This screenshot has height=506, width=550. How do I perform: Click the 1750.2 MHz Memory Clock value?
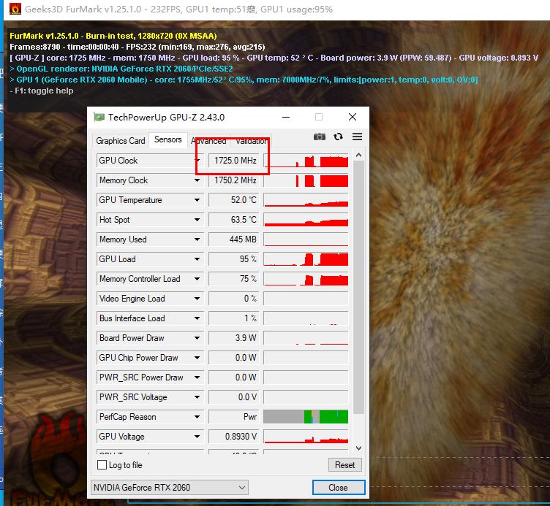233,180
